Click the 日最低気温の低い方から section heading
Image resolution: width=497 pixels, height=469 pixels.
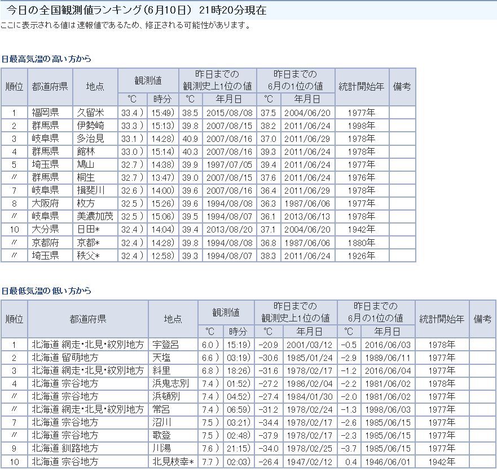point(46,291)
